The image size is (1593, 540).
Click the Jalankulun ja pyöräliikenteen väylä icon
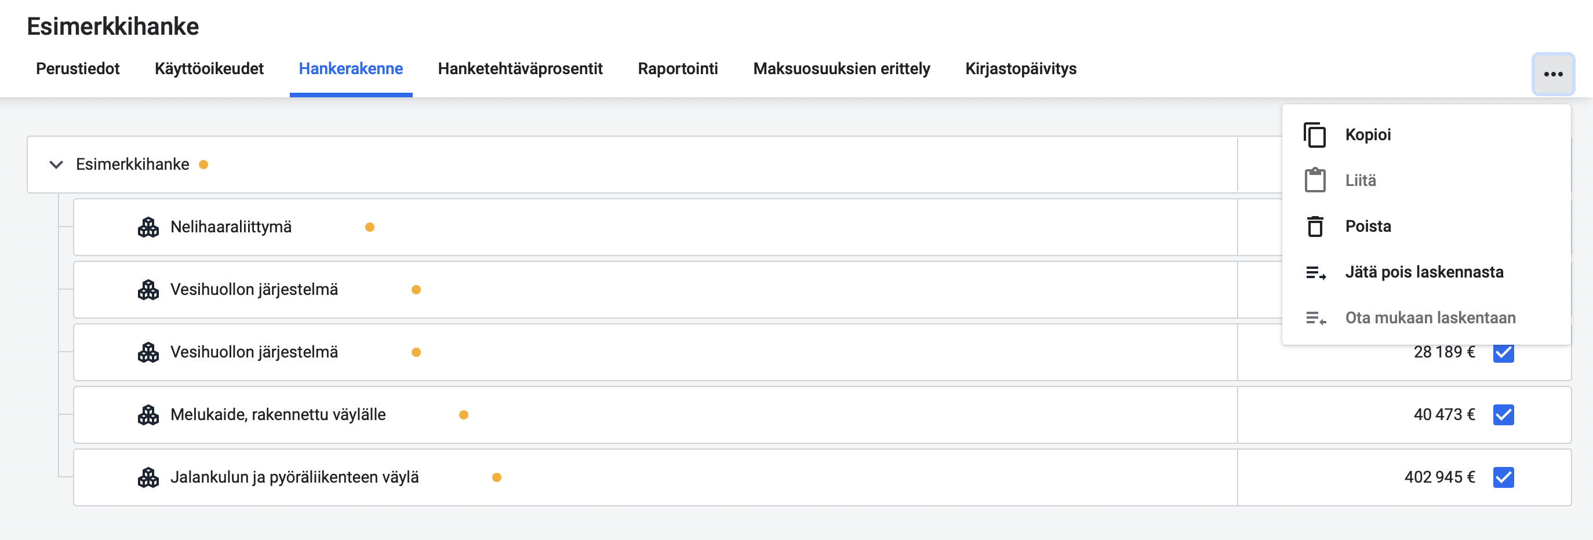tap(148, 477)
